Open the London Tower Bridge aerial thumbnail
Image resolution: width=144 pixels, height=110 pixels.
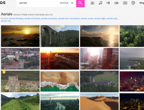(x=60, y=102)
